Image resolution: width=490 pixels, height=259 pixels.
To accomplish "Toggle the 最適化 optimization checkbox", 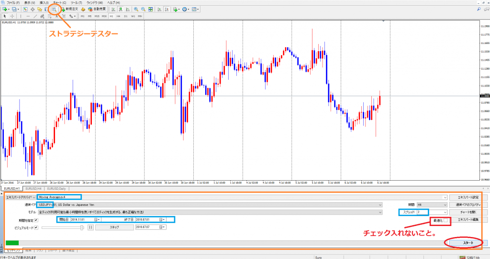I will coord(446,220).
